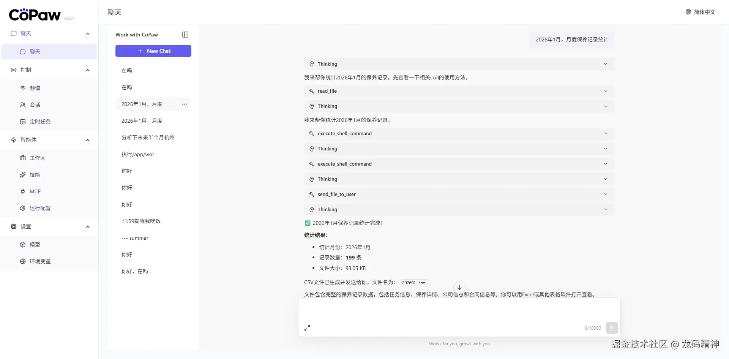
Task: Focus the chat message input field
Action: pyautogui.click(x=459, y=311)
